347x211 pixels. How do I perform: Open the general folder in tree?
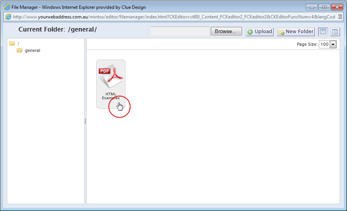point(33,50)
